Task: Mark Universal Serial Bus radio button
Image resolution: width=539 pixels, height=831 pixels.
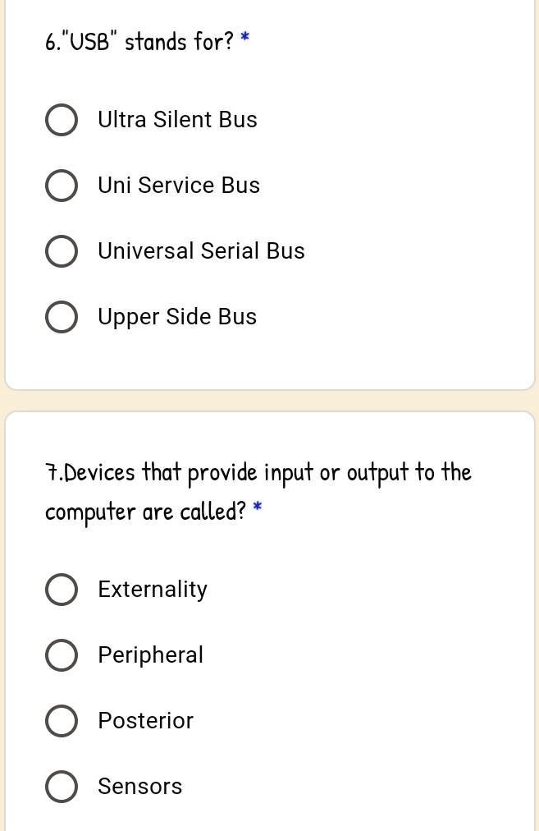Action: (x=62, y=251)
